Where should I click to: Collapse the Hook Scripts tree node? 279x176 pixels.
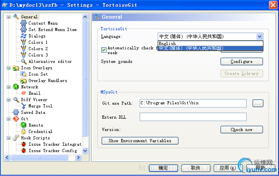click(8, 138)
